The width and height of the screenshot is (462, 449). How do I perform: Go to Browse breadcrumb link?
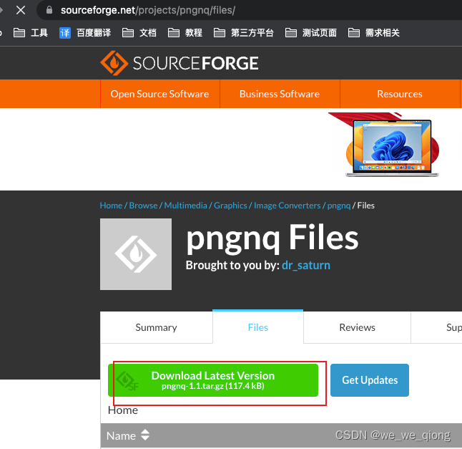144,206
